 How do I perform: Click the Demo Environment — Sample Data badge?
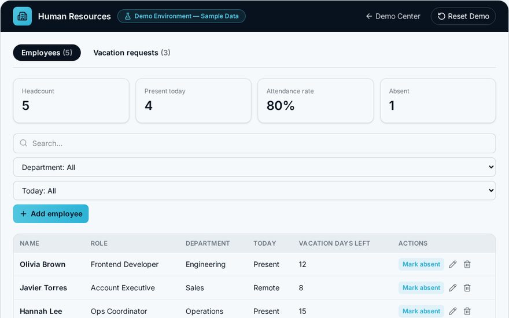coord(182,16)
